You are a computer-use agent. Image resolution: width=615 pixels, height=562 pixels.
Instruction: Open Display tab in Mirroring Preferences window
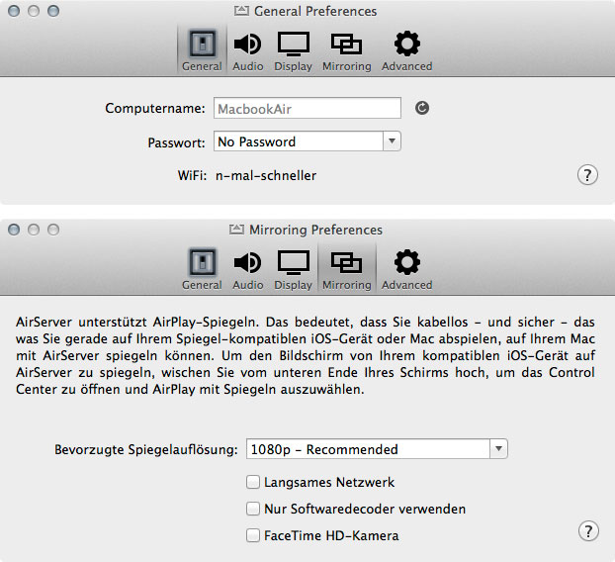point(293,269)
